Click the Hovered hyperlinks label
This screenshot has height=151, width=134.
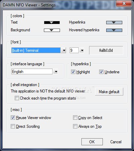[x=84, y=30]
